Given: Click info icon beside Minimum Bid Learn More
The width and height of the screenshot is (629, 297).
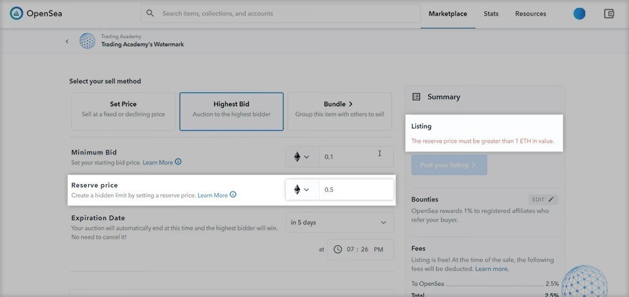Looking at the screenshot, I should (x=178, y=162).
